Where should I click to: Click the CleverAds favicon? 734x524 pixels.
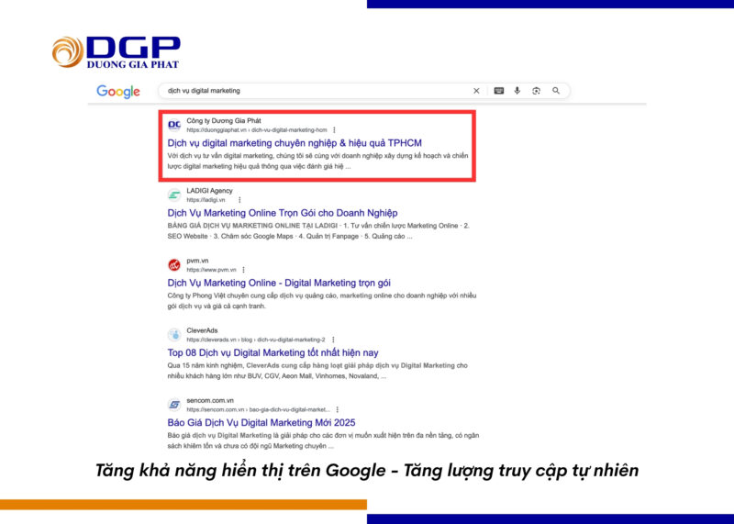pos(174,335)
